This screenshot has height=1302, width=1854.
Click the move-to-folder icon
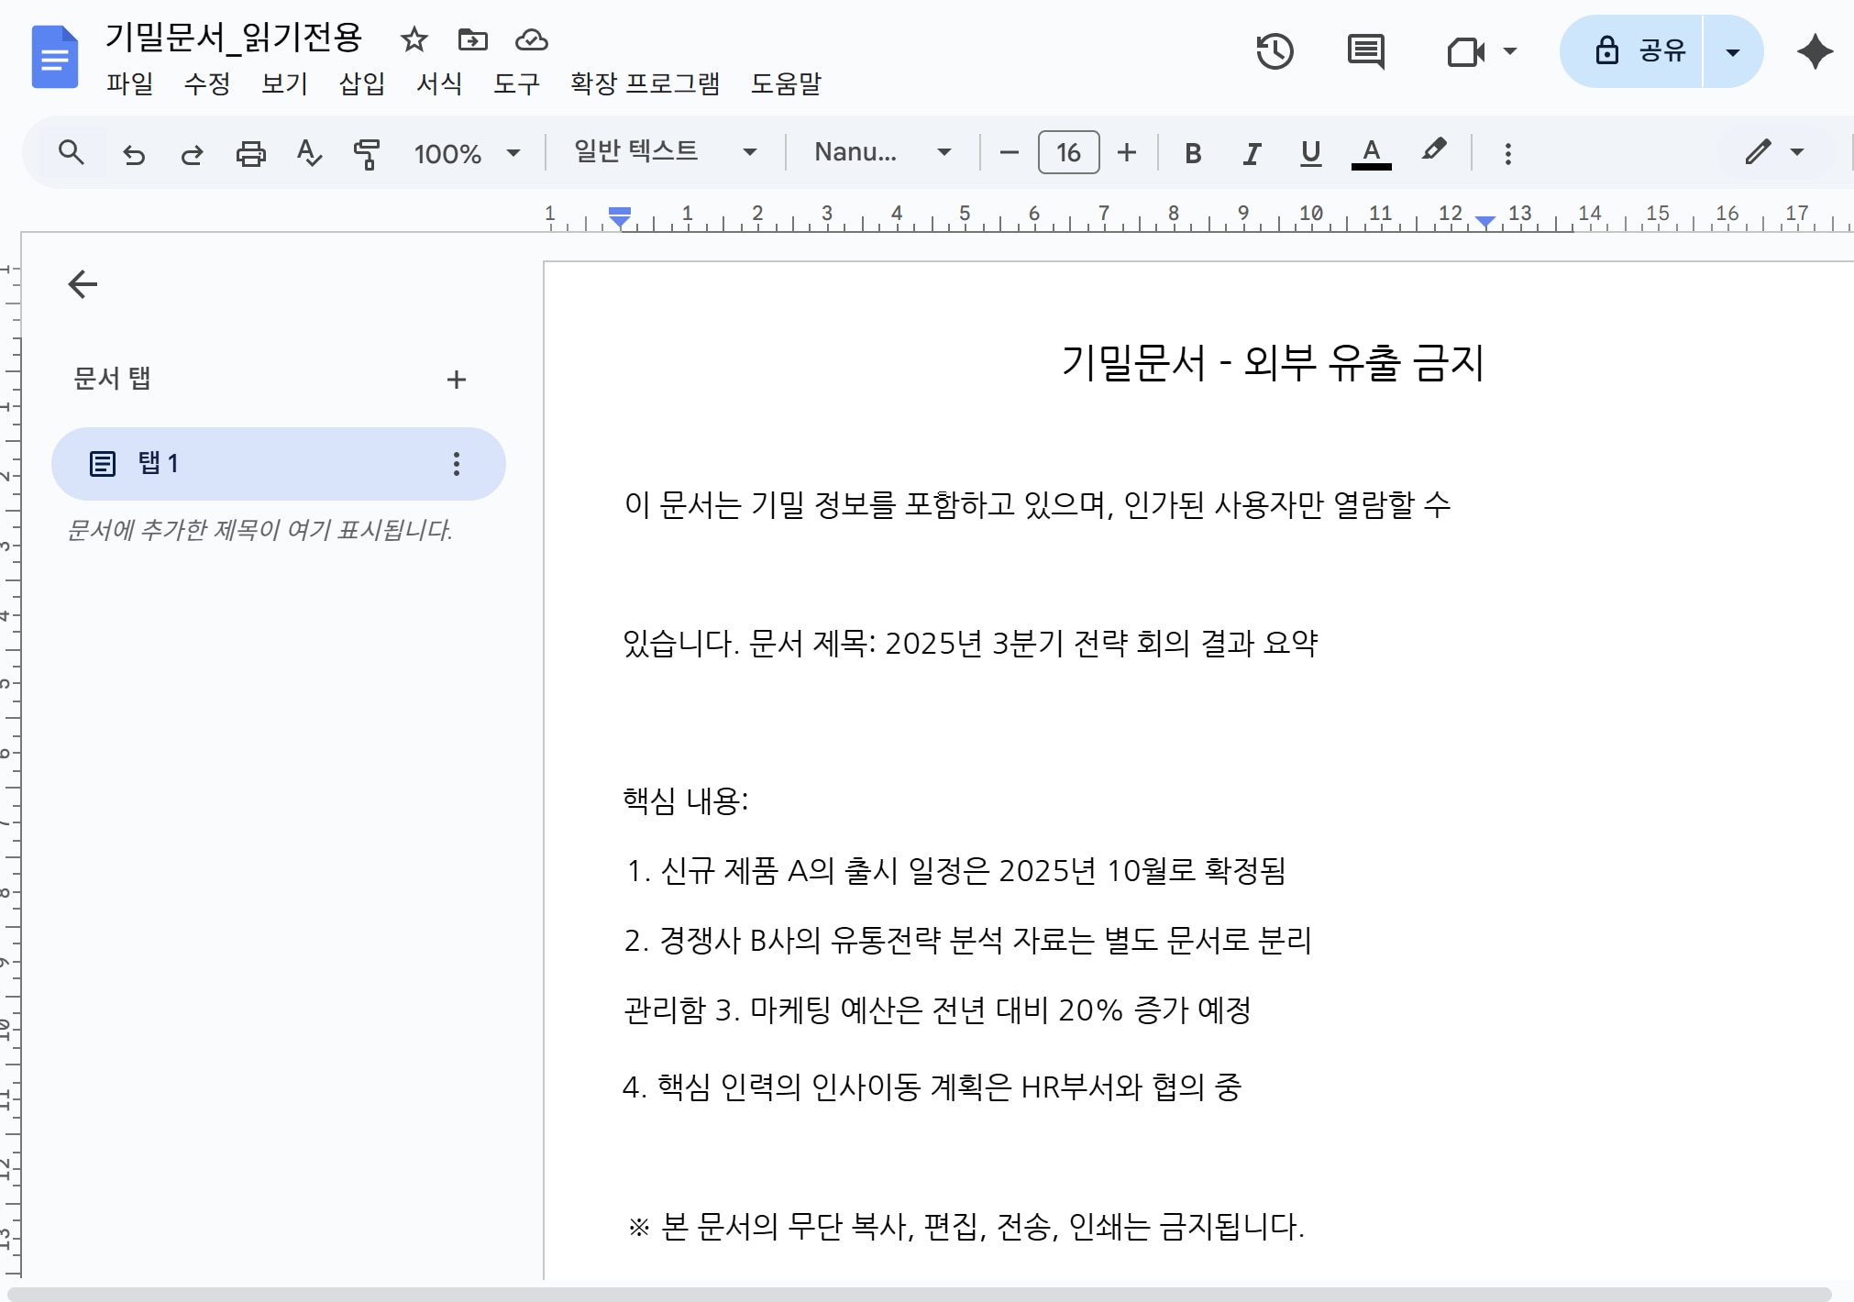[x=473, y=39]
